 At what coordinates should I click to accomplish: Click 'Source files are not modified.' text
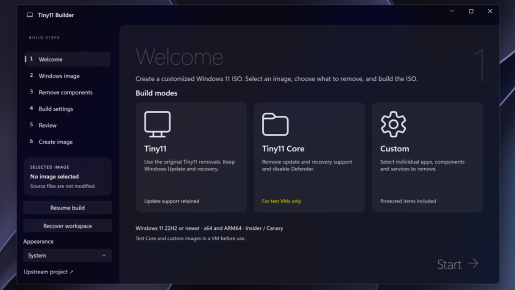(63, 186)
